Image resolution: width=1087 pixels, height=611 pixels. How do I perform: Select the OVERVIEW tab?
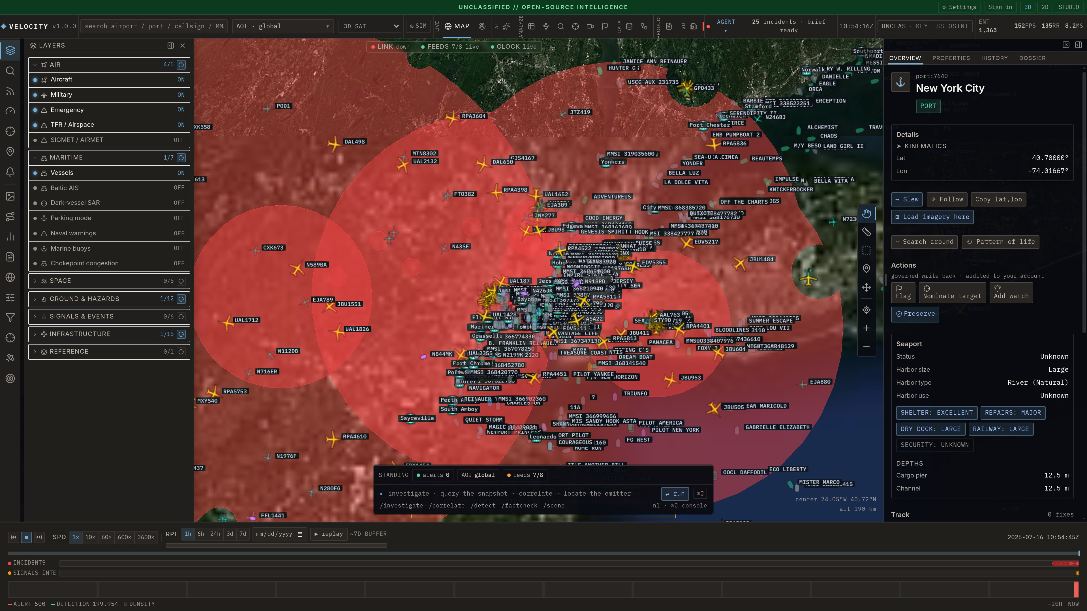(905, 58)
